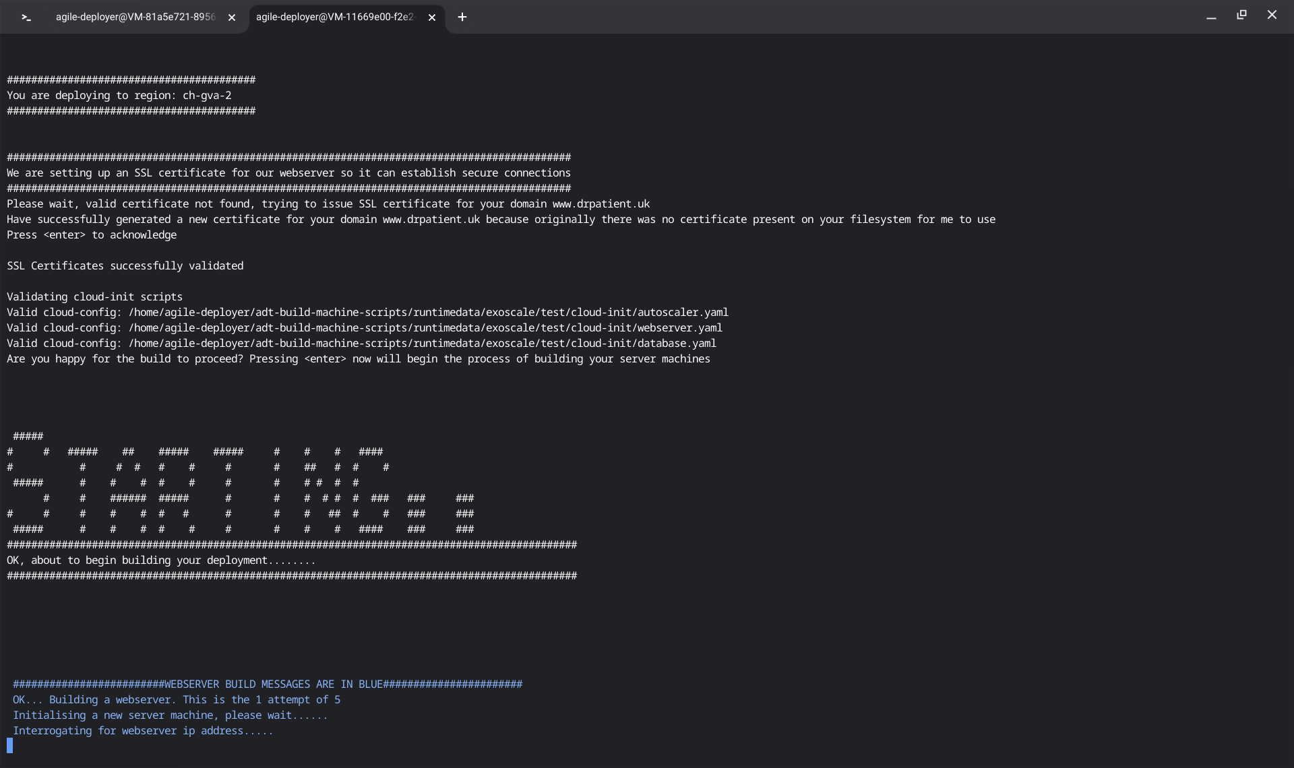Click the 'Press <enter> to acknowledge' line

[92, 235]
